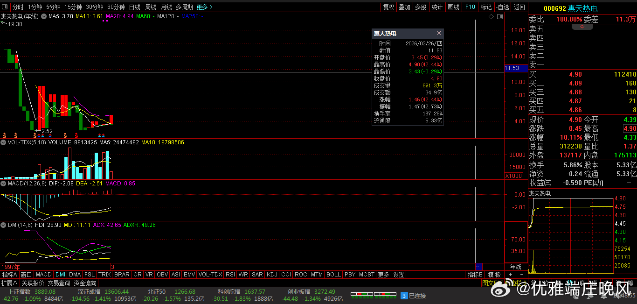Click the 标记 mark button
The image size is (637, 304).
(486, 7)
